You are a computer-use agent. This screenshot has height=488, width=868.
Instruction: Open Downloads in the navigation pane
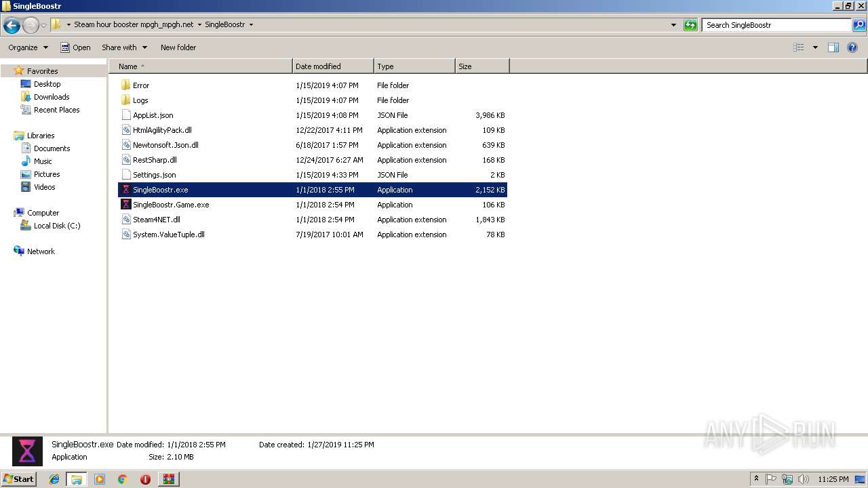(x=52, y=97)
